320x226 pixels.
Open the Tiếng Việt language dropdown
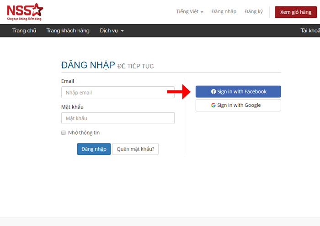click(x=189, y=11)
